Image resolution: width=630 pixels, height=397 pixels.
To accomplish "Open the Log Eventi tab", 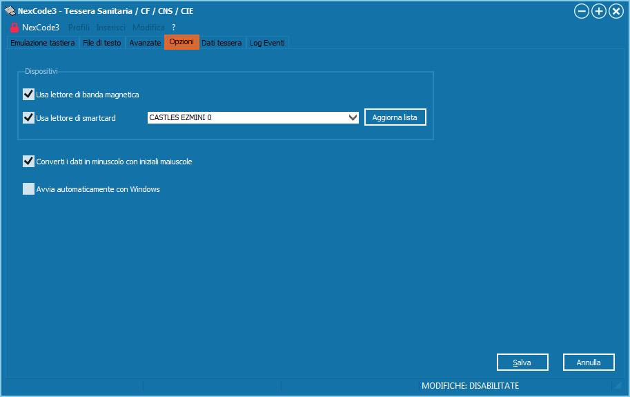I will coord(266,43).
